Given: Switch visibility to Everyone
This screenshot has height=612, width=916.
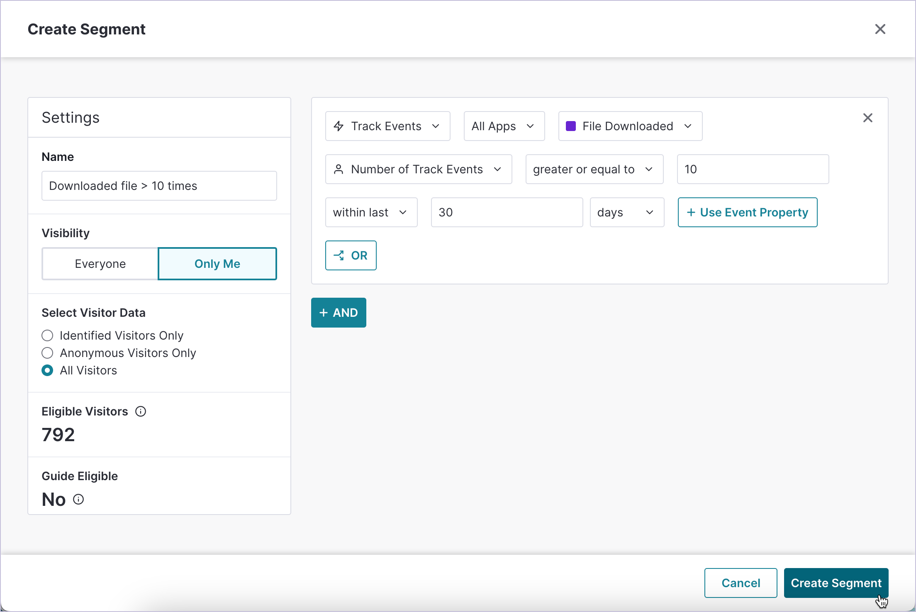Looking at the screenshot, I should pyautogui.click(x=100, y=264).
